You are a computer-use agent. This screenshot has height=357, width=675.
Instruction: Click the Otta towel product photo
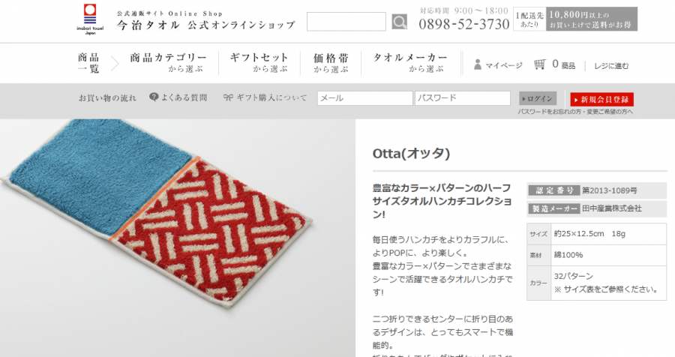click(177, 238)
